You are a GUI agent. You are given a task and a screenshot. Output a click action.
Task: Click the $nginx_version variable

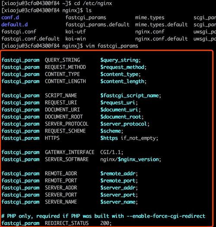[138, 159]
